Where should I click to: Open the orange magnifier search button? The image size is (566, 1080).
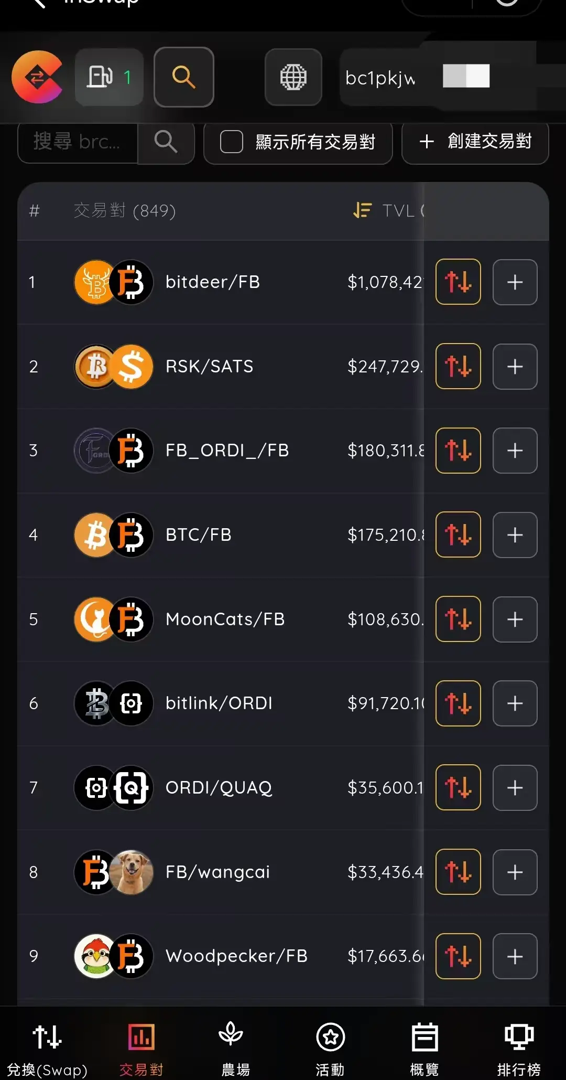pyautogui.click(x=183, y=77)
